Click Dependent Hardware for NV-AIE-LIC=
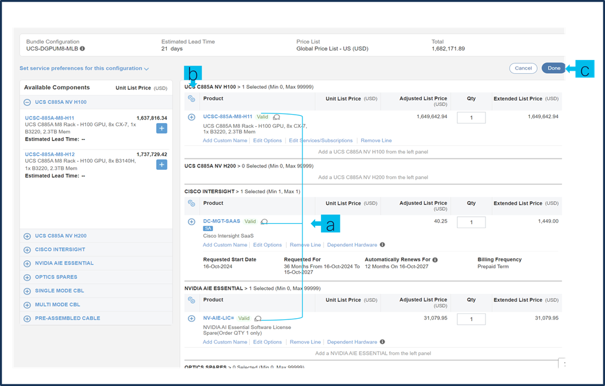Viewport: 605px width, 386px height. 352,342
